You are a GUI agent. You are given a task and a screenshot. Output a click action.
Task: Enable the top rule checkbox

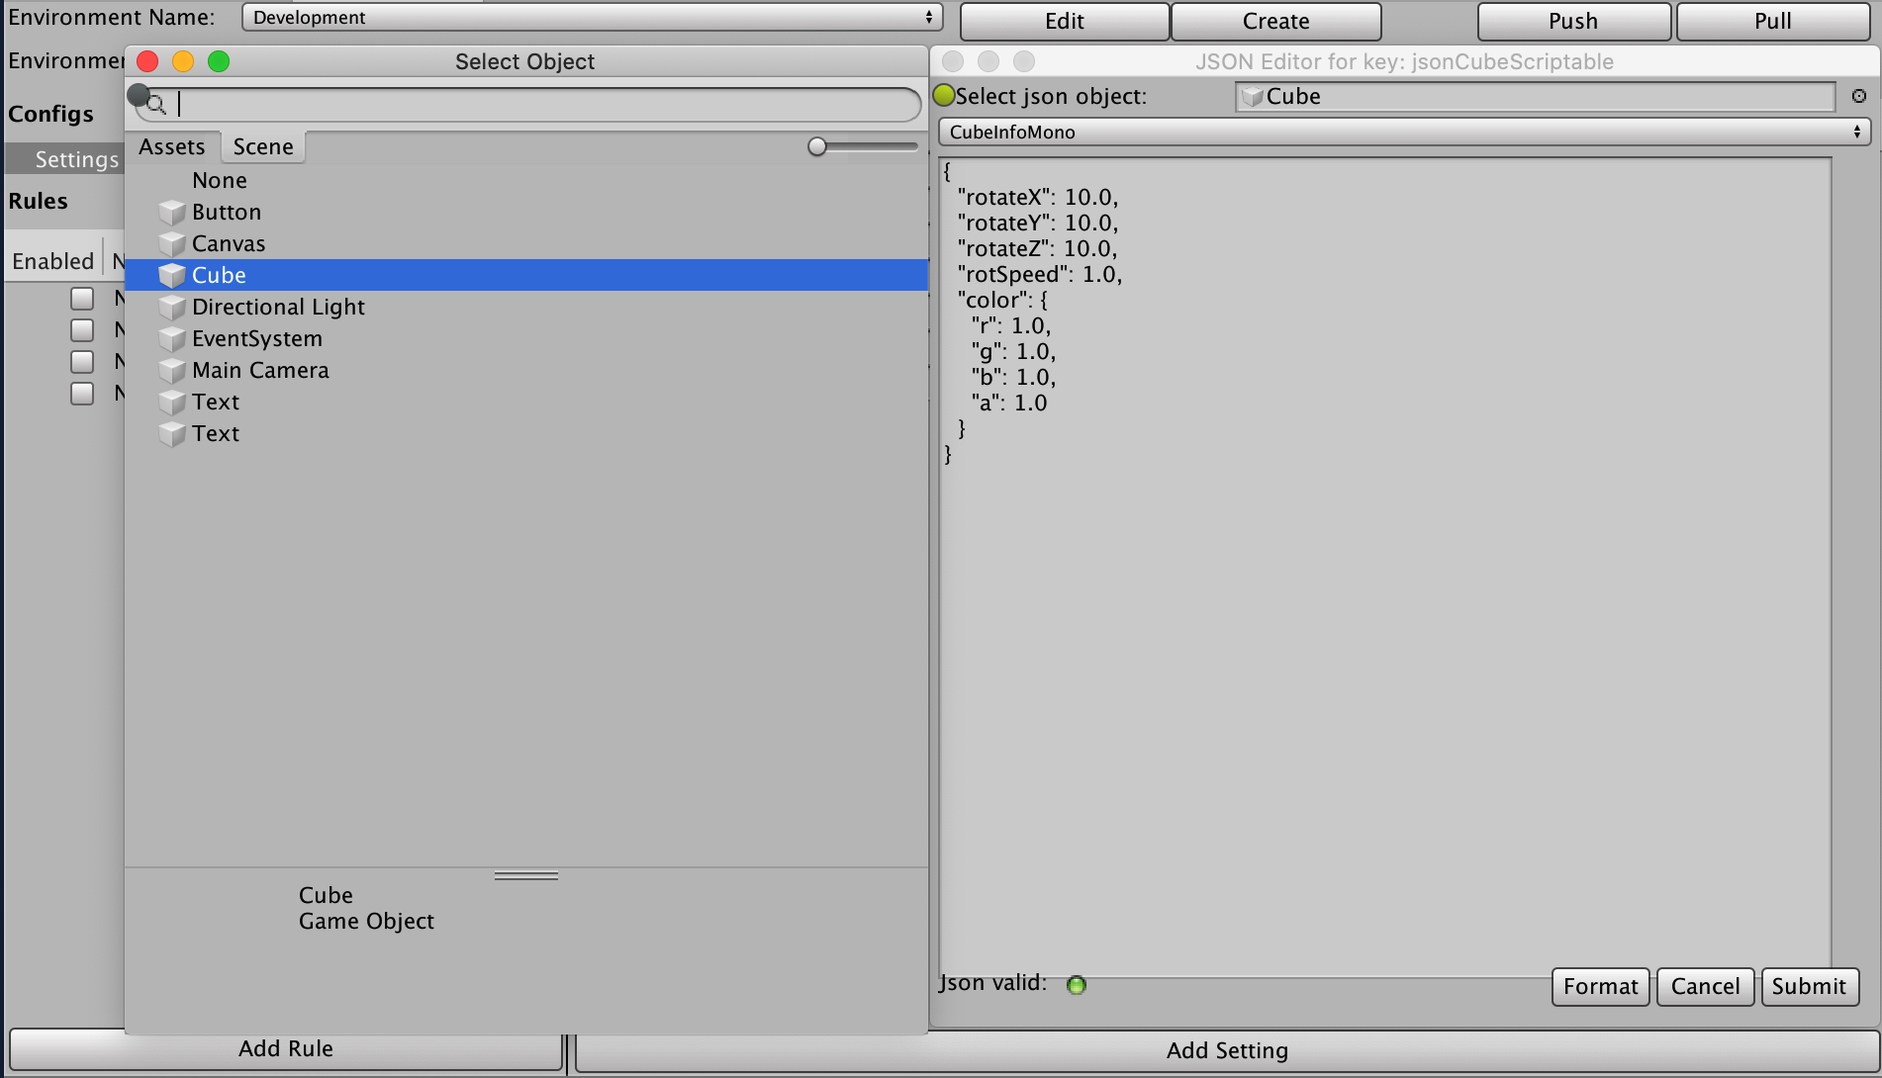pyautogui.click(x=82, y=298)
